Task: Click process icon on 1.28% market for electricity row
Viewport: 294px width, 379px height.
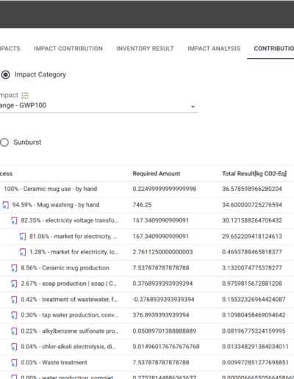Action: [23, 252]
